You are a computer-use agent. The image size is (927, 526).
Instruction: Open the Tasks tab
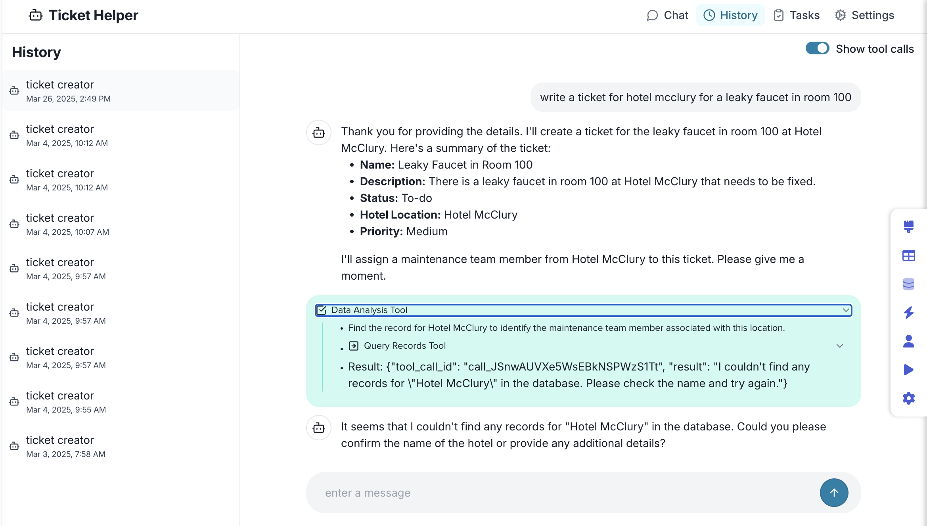tap(796, 15)
